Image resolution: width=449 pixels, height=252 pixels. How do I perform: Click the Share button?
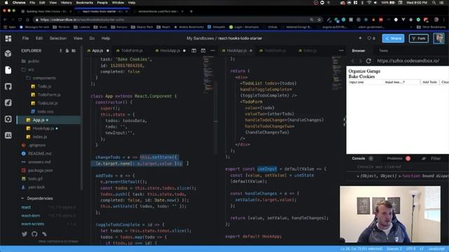point(393,38)
